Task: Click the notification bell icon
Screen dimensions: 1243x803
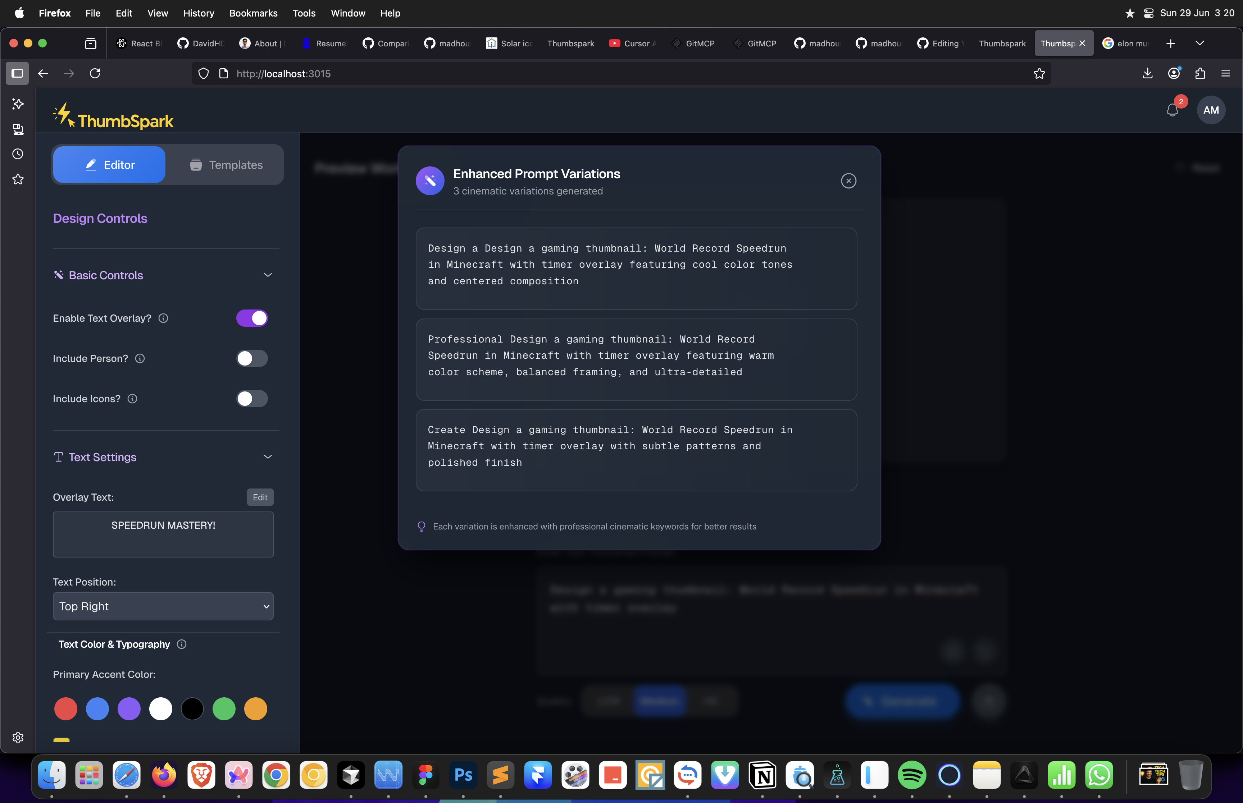Action: tap(1172, 110)
